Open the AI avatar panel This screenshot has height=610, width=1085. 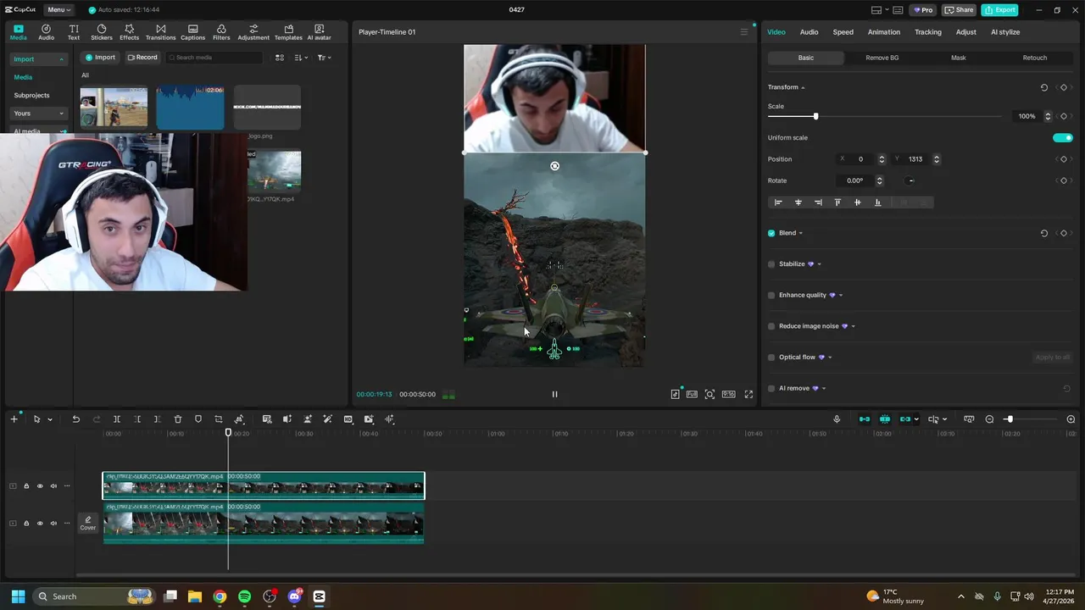pyautogui.click(x=319, y=32)
